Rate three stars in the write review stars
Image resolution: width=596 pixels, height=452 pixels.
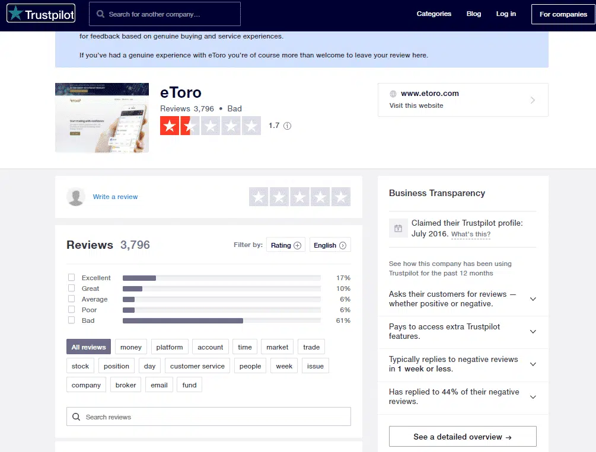[x=299, y=197]
